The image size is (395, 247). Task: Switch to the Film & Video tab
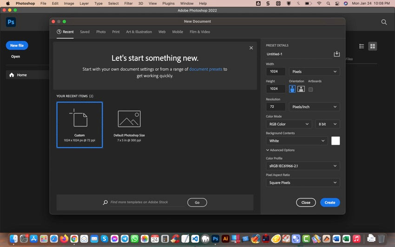[x=200, y=32]
